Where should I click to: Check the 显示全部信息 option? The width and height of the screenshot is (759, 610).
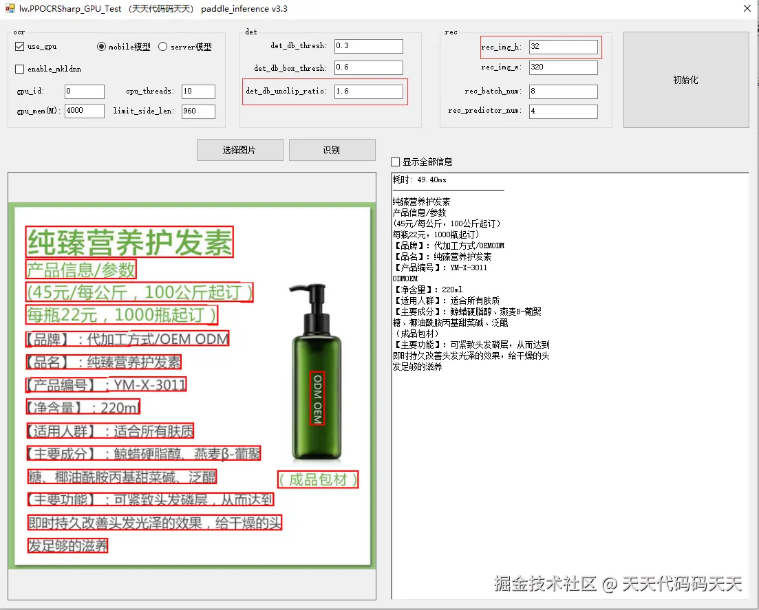[396, 162]
